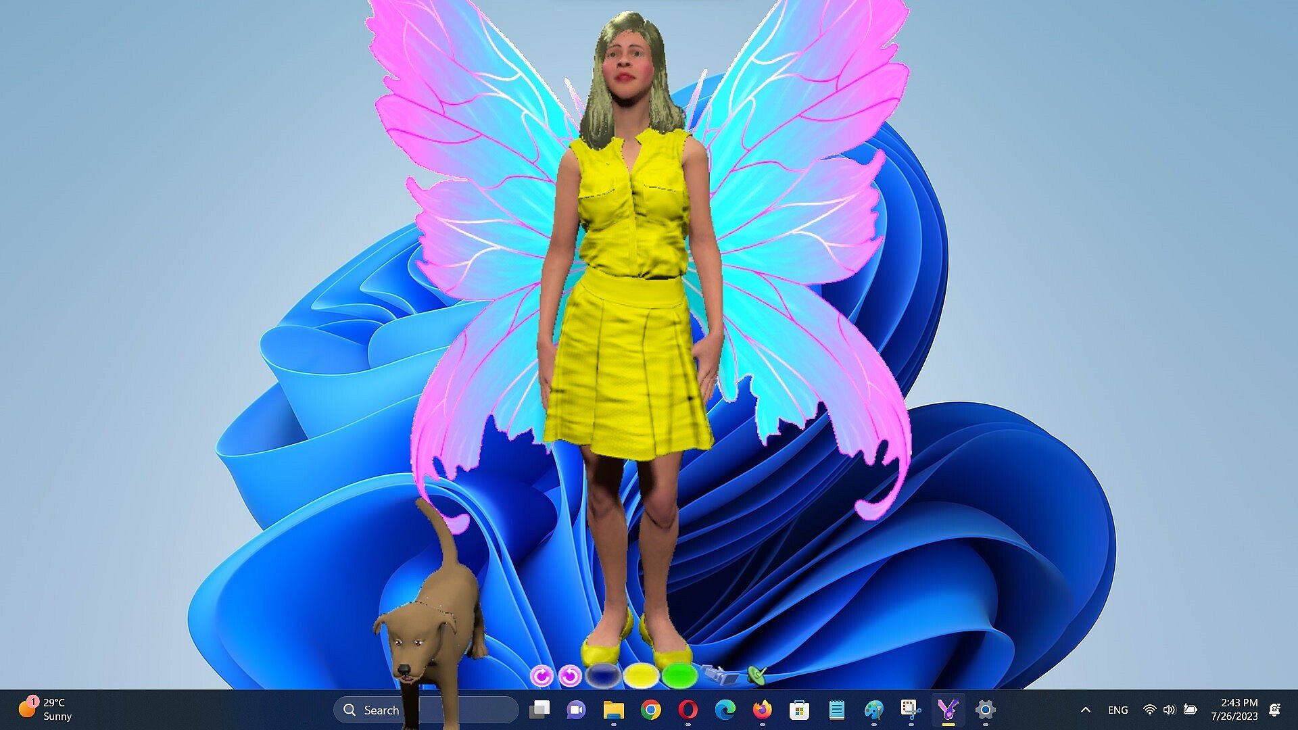Screen dimensions: 1298x730
Task: Select the green color blob
Action: click(678, 675)
